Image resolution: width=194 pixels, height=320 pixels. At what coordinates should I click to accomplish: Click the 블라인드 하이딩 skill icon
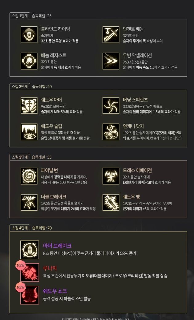pyautogui.click(x=29, y=35)
